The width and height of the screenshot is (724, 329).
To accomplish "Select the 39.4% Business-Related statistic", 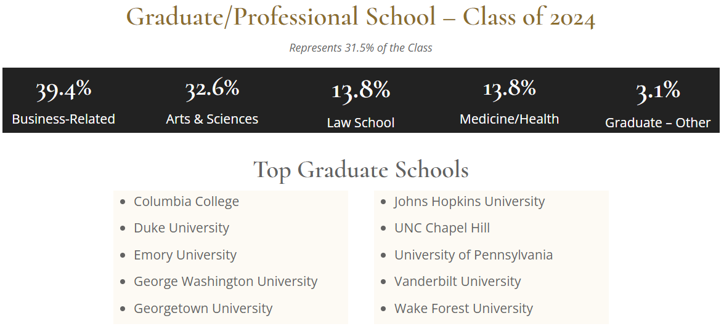I will (63, 102).
